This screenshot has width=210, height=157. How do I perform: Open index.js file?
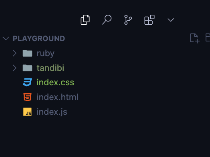coord(52,112)
